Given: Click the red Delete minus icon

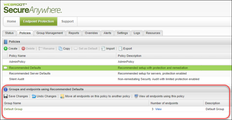Looking at the screenshot, I should [23, 49].
